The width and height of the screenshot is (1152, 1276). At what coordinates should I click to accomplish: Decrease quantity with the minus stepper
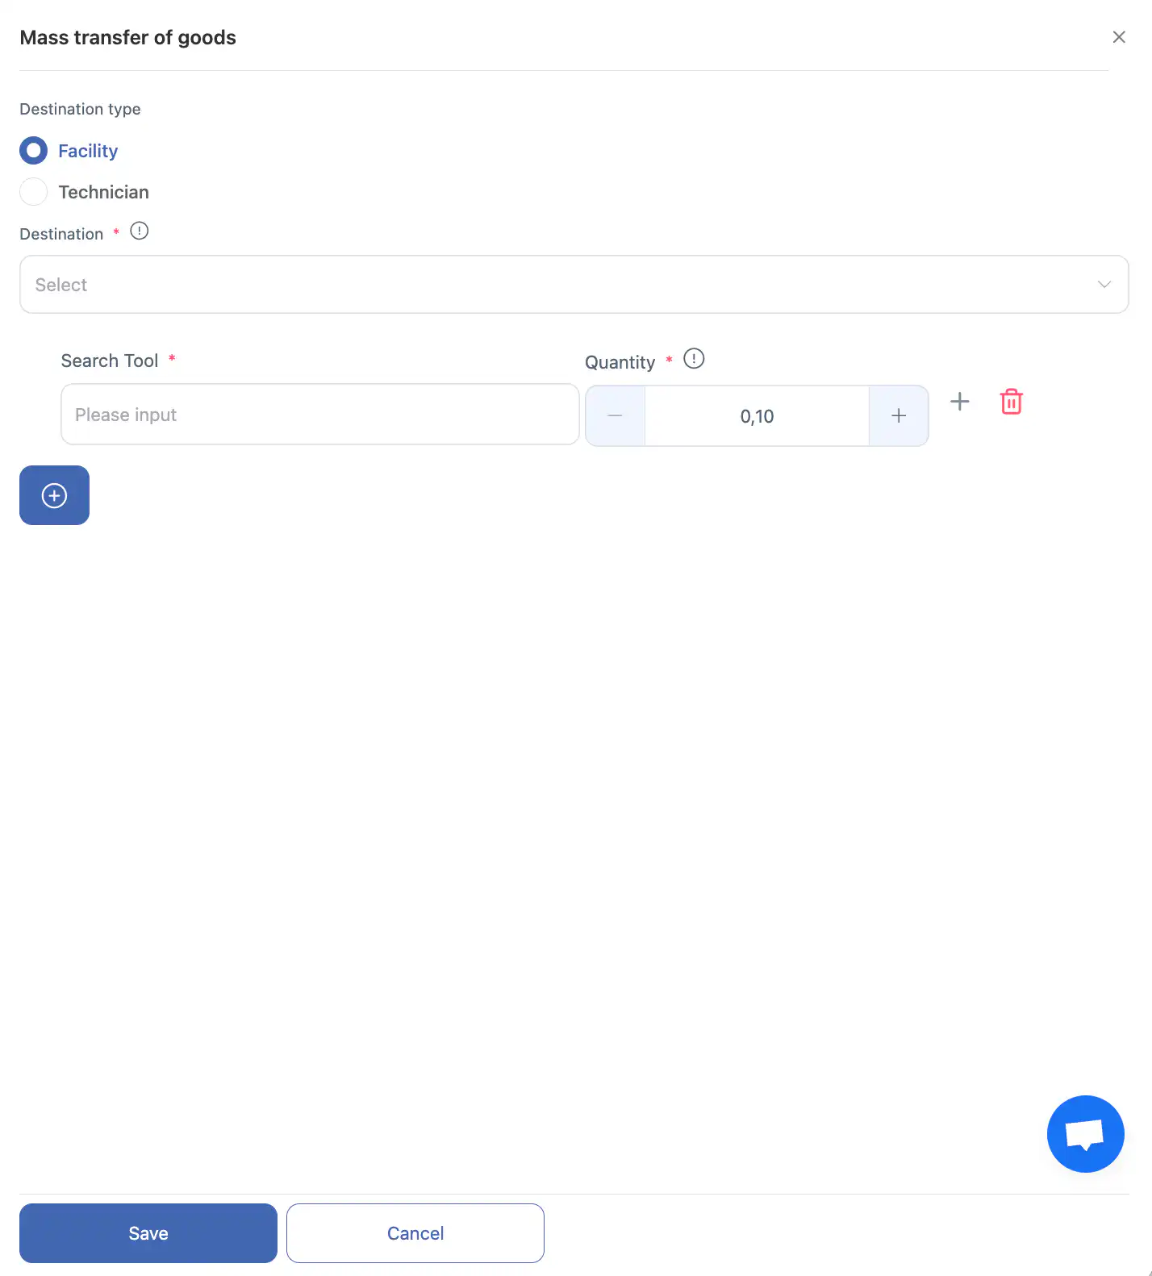(x=615, y=416)
